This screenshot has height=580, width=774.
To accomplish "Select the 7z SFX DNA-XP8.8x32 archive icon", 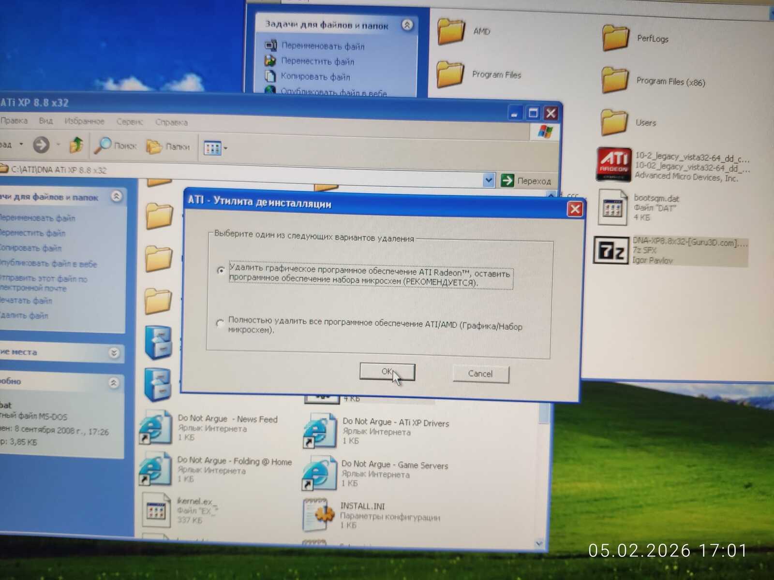I will [x=611, y=250].
